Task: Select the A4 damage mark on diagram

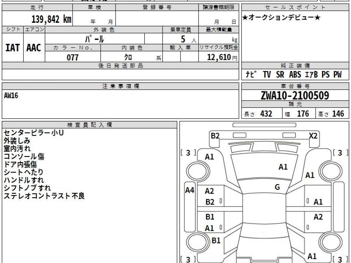Action: (x=190, y=190)
